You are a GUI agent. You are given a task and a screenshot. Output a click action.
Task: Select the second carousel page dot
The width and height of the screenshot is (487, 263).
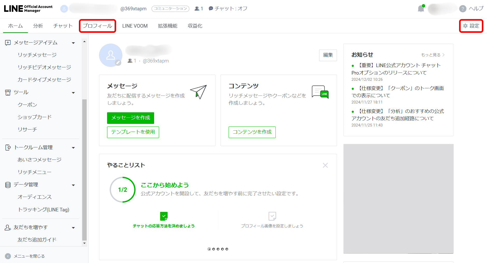(214, 249)
